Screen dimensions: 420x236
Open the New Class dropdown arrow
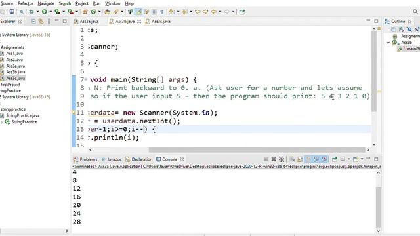point(99,12)
